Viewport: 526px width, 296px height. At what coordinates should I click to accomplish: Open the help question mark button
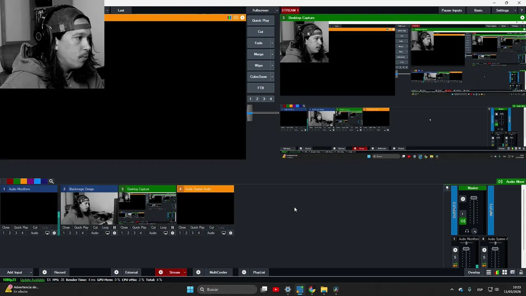click(x=521, y=10)
